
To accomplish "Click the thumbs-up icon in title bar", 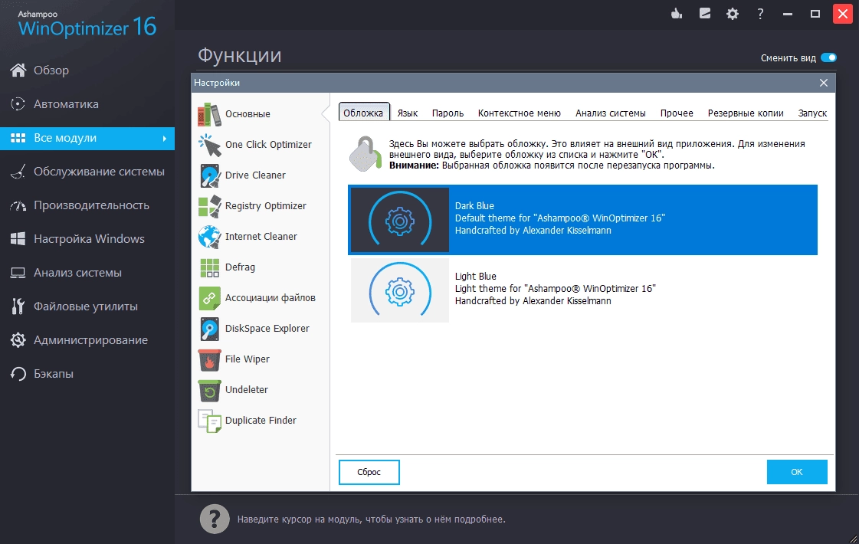I will coord(677,14).
